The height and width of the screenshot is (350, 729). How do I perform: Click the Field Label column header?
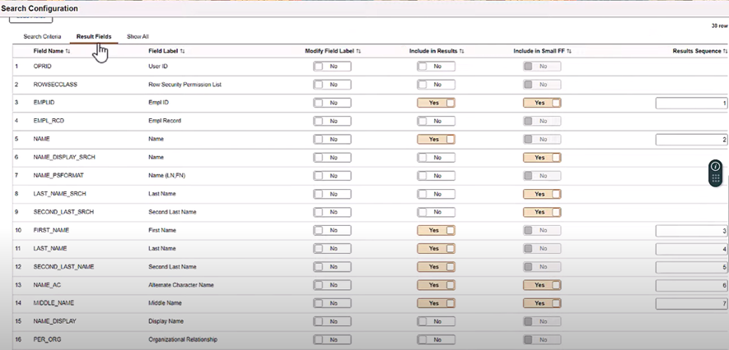click(x=163, y=51)
